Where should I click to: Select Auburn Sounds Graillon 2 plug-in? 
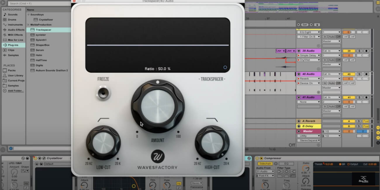click(52, 70)
